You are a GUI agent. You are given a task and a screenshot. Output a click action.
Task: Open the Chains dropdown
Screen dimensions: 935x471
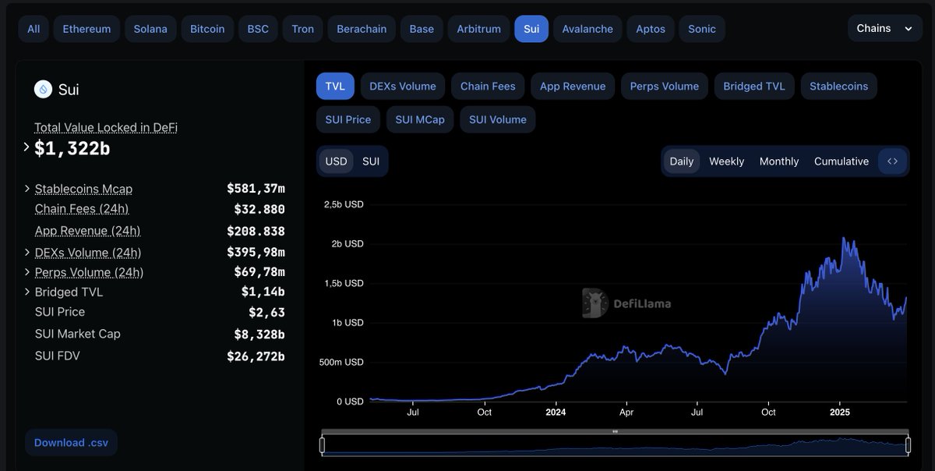[x=884, y=27]
